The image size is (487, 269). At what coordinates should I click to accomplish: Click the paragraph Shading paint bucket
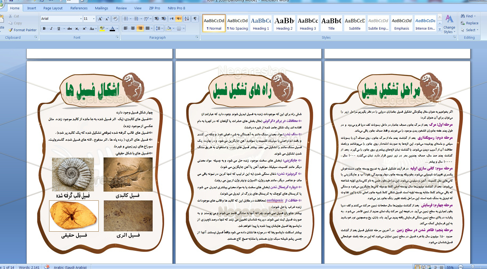(x=169, y=28)
